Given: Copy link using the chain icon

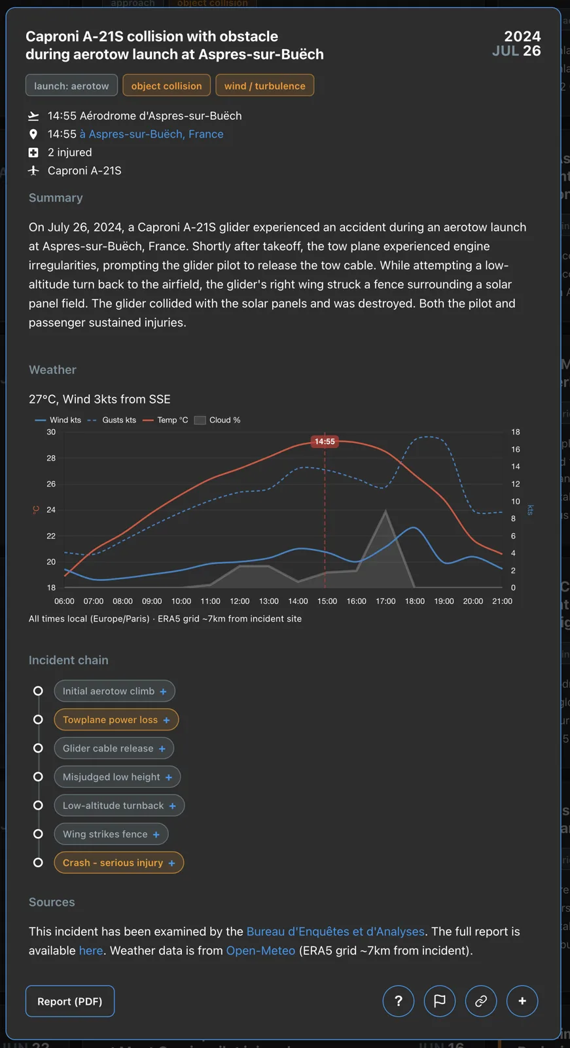Looking at the screenshot, I should point(481,1001).
